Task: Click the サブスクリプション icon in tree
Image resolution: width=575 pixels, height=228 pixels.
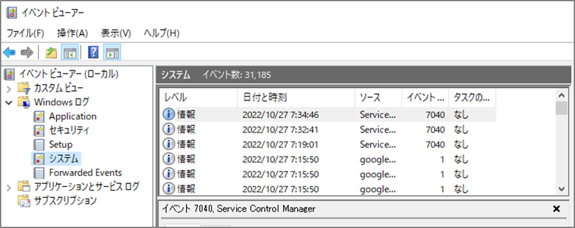Action: pyautogui.click(x=24, y=201)
